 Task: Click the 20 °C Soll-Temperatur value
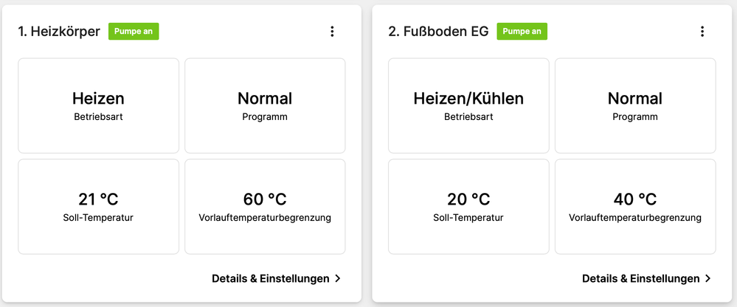(x=468, y=199)
